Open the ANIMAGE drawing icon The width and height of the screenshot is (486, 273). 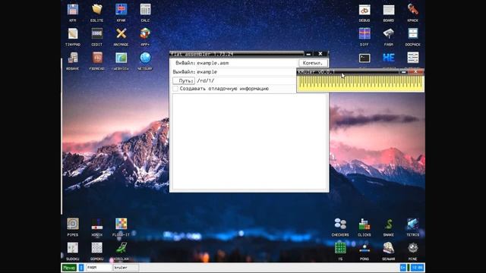coord(121,33)
